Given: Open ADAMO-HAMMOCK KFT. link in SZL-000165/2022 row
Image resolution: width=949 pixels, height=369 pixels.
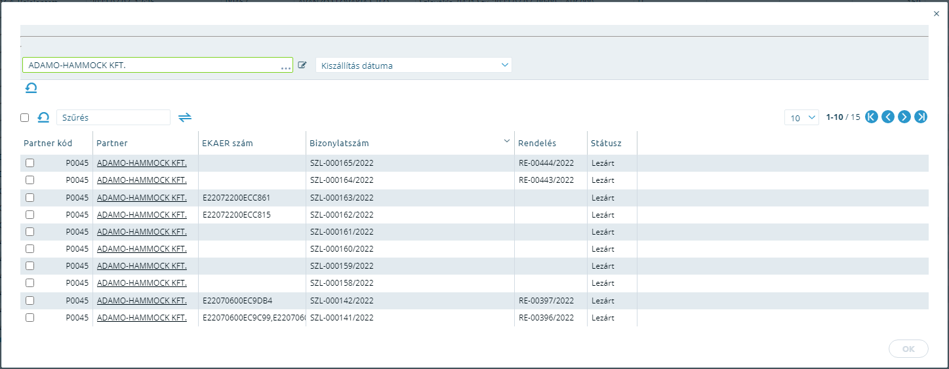Looking at the screenshot, I should pyautogui.click(x=142, y=163).
